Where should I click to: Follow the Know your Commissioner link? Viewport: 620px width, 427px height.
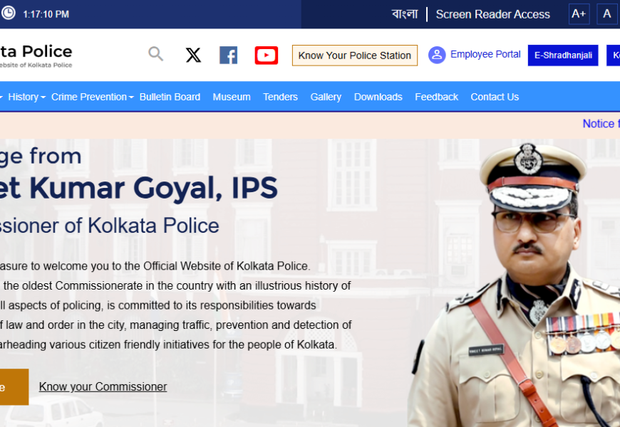103,387
